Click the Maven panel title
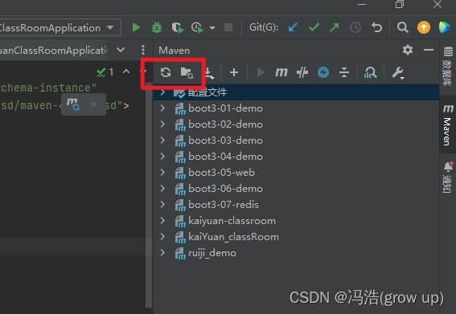The image size is (456, 314). tap(175, 51)
